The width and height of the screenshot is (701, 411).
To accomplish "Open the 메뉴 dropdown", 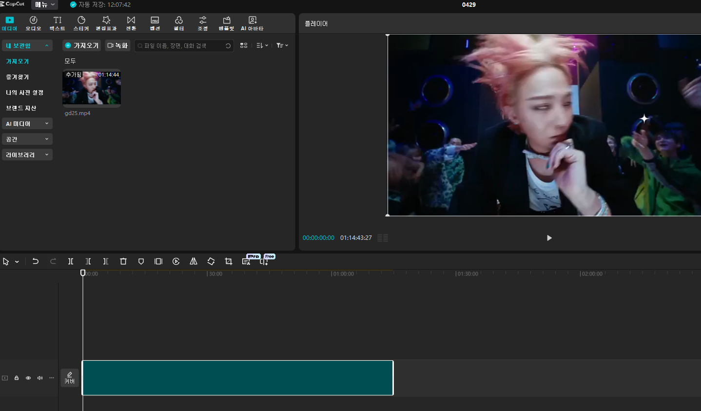I will (44, 4).
